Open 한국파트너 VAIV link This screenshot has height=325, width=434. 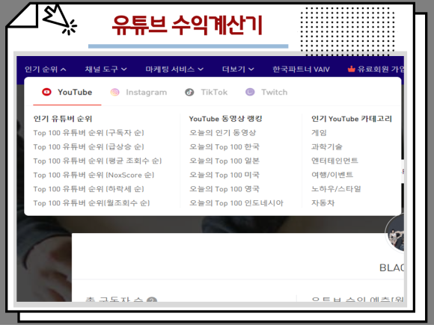[301, 69]
